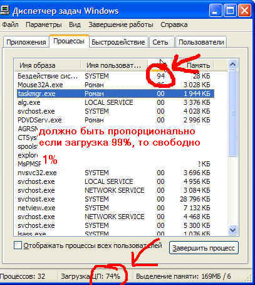255x285 pixels.
Task: Open the Вид menu
Action: [x=75, y=24]
